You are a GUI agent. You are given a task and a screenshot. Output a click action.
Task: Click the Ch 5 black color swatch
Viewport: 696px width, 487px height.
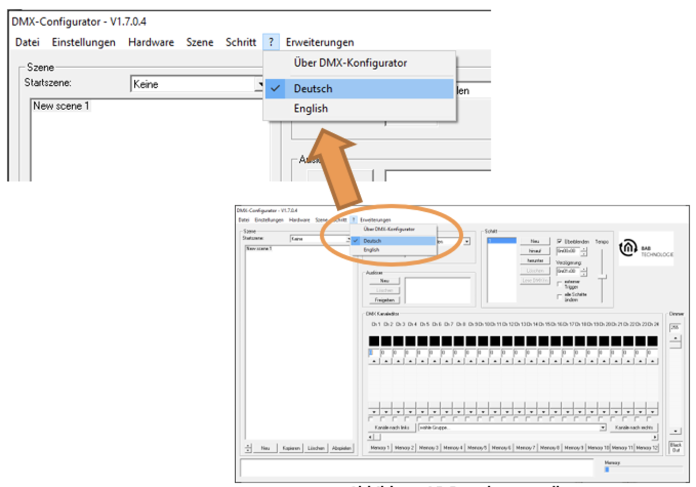422,341
